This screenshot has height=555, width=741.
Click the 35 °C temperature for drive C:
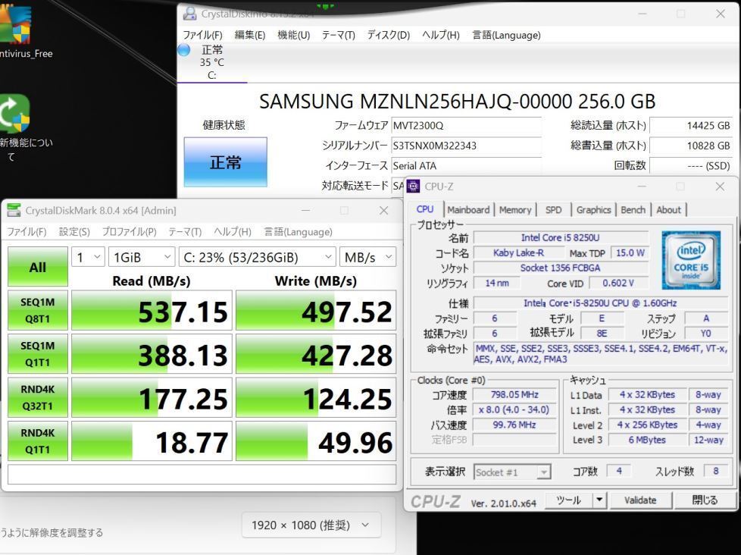tap(211, 62)
